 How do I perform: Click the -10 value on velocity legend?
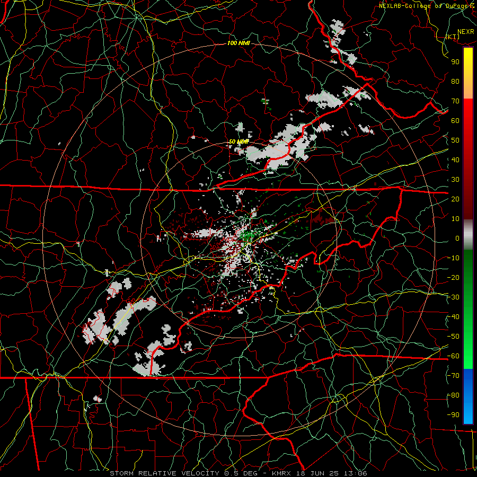point(453,258)
